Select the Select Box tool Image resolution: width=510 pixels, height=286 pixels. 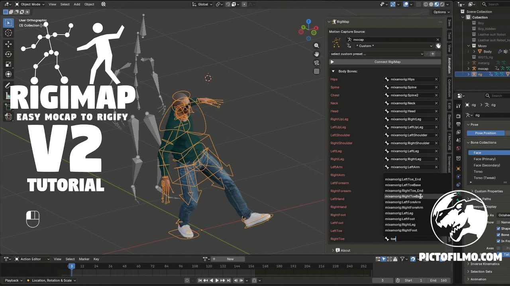tap(8, 23)
